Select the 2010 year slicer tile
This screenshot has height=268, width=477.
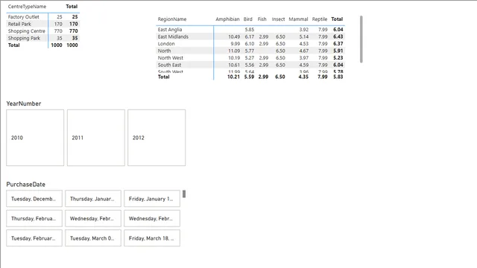35,138
